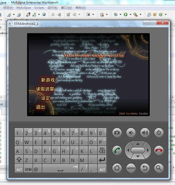The image size is (175, 185).
Task: Click the Debug bug toolbar icon
Action: point(116,14)
